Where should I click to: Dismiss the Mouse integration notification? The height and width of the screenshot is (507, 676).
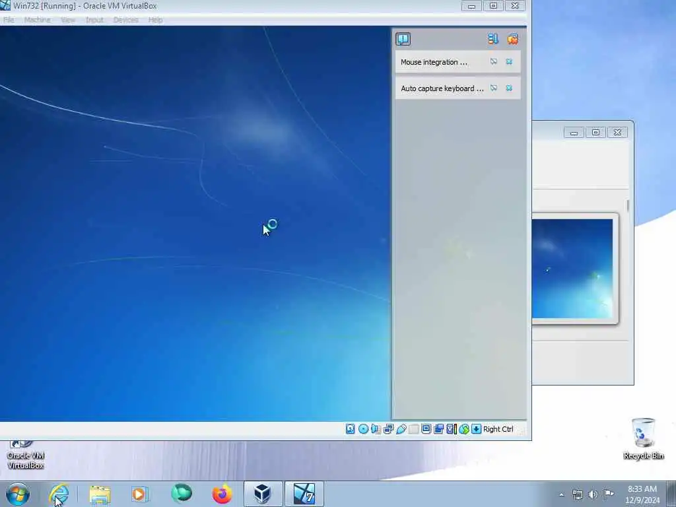coord(509,61)
